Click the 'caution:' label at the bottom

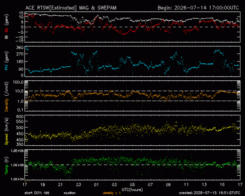[x=70, y=193]
